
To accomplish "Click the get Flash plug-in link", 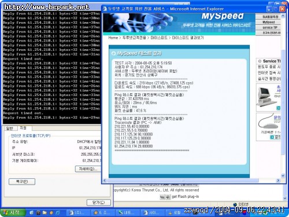I will coord(186,197).
